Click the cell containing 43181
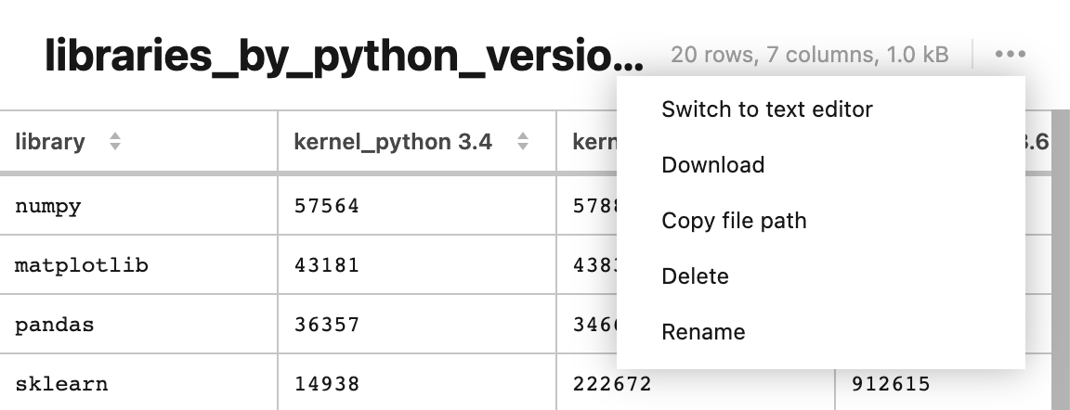 coord(326,265)
